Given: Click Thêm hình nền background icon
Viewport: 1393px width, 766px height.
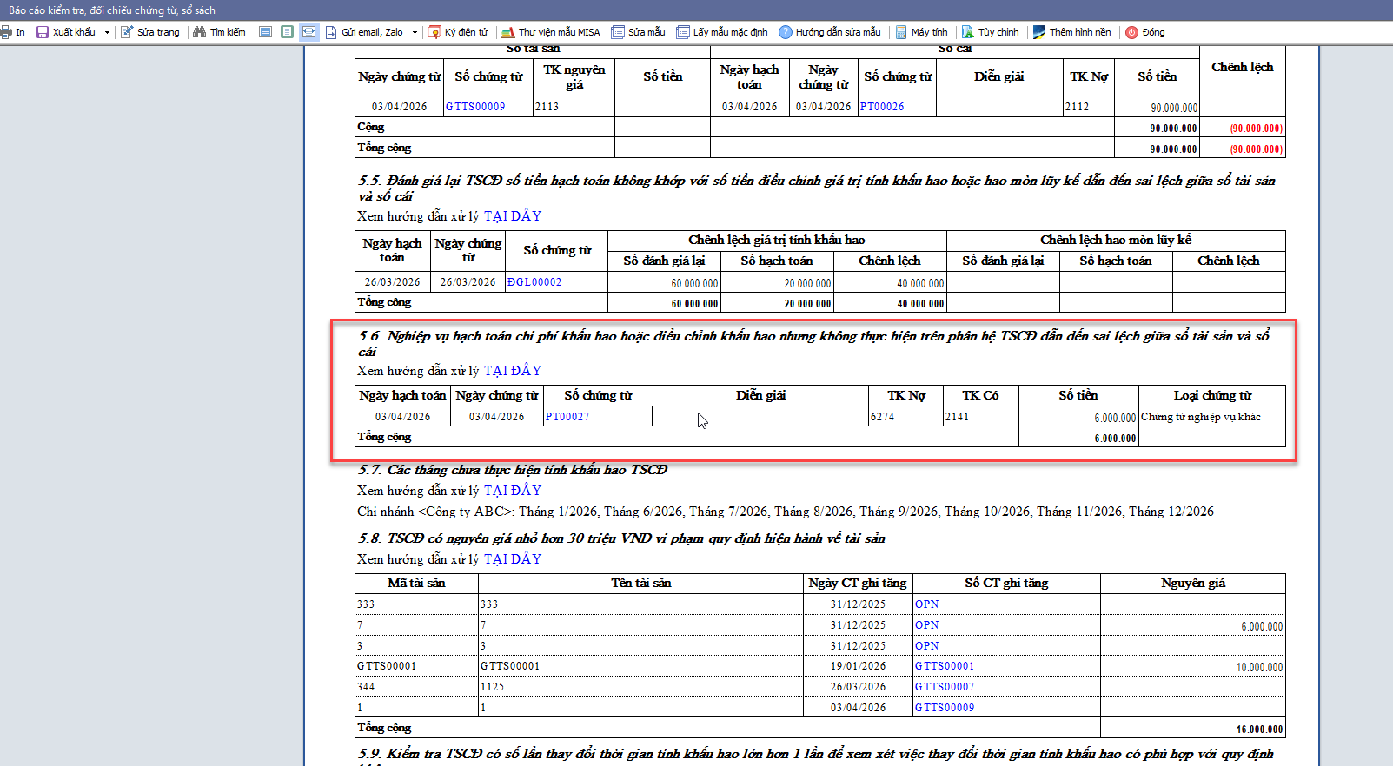Looking at the screenshot, I should (x=1039, y=32).
